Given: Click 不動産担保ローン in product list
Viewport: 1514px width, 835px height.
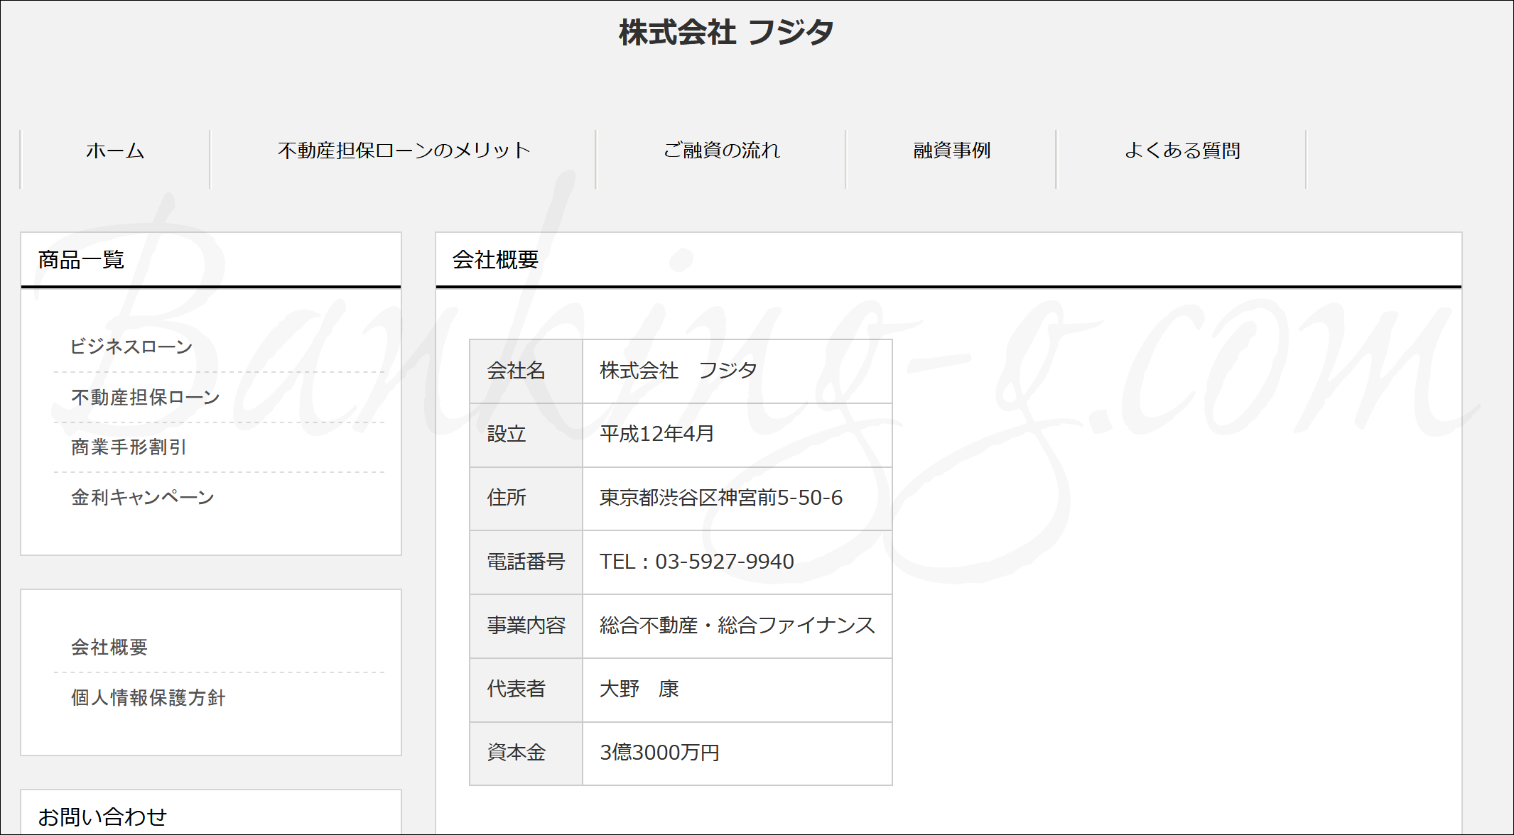Looking at the screenshot, I should [146, 397].
